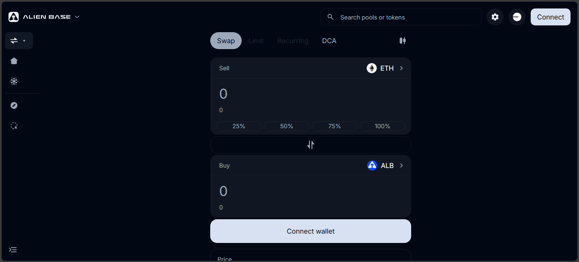The width and height of the screenshot is (579, 262).
Task: Open the ETH sell token selector
Action: point(385,68)
